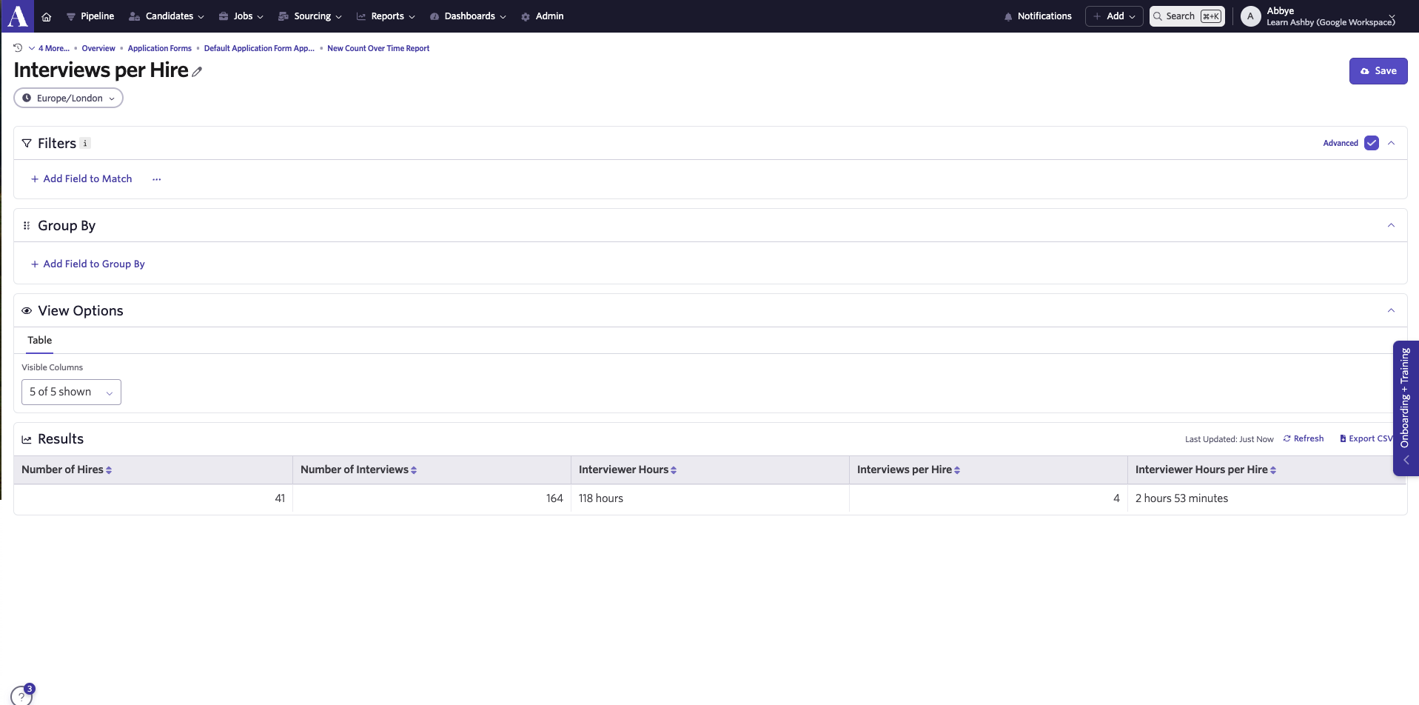Open history icon in breadcrumb
The height and width of the screenshot is (705, 1419).
pyautogui.click(x=18, y=48)
